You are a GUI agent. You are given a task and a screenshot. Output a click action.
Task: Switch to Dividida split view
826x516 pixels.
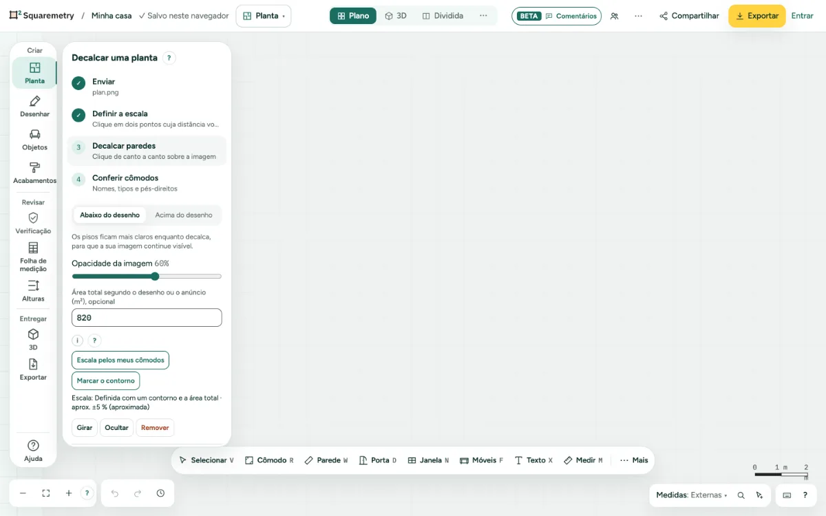click(443, 16)
